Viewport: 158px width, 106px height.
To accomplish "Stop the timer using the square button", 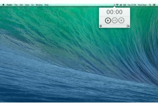I will [x=121, y=20].
